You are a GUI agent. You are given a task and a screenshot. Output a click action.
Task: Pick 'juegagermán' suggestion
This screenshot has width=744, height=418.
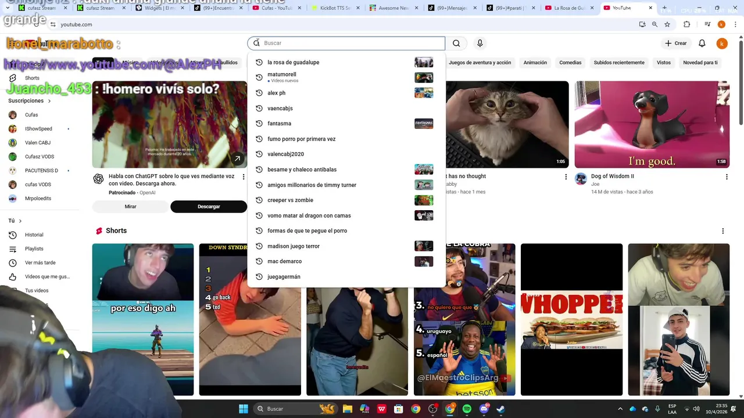tap(346, 277)
